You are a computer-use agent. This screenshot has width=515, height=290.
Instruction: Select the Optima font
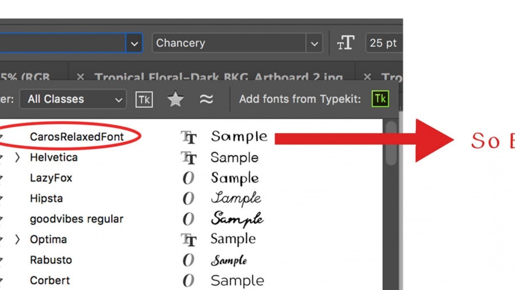pyautogui.click(x=48, y=239)
